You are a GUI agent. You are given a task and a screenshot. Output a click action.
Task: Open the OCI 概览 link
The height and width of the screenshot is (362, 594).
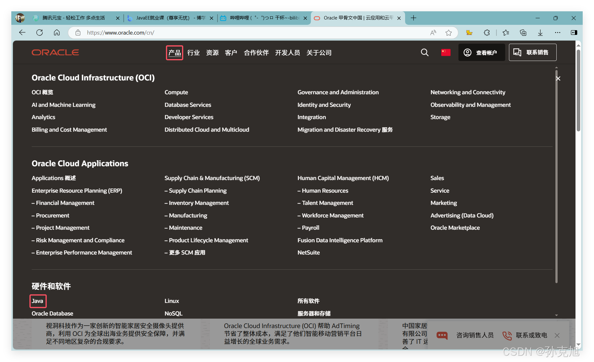(x=42, y=92)
